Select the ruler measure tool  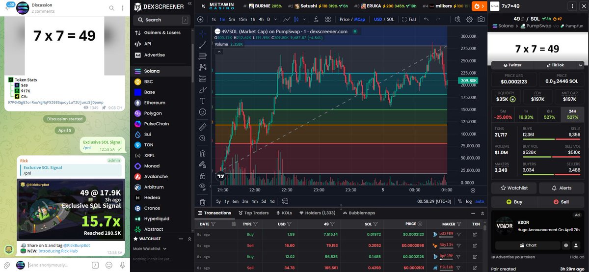point(203,127)
